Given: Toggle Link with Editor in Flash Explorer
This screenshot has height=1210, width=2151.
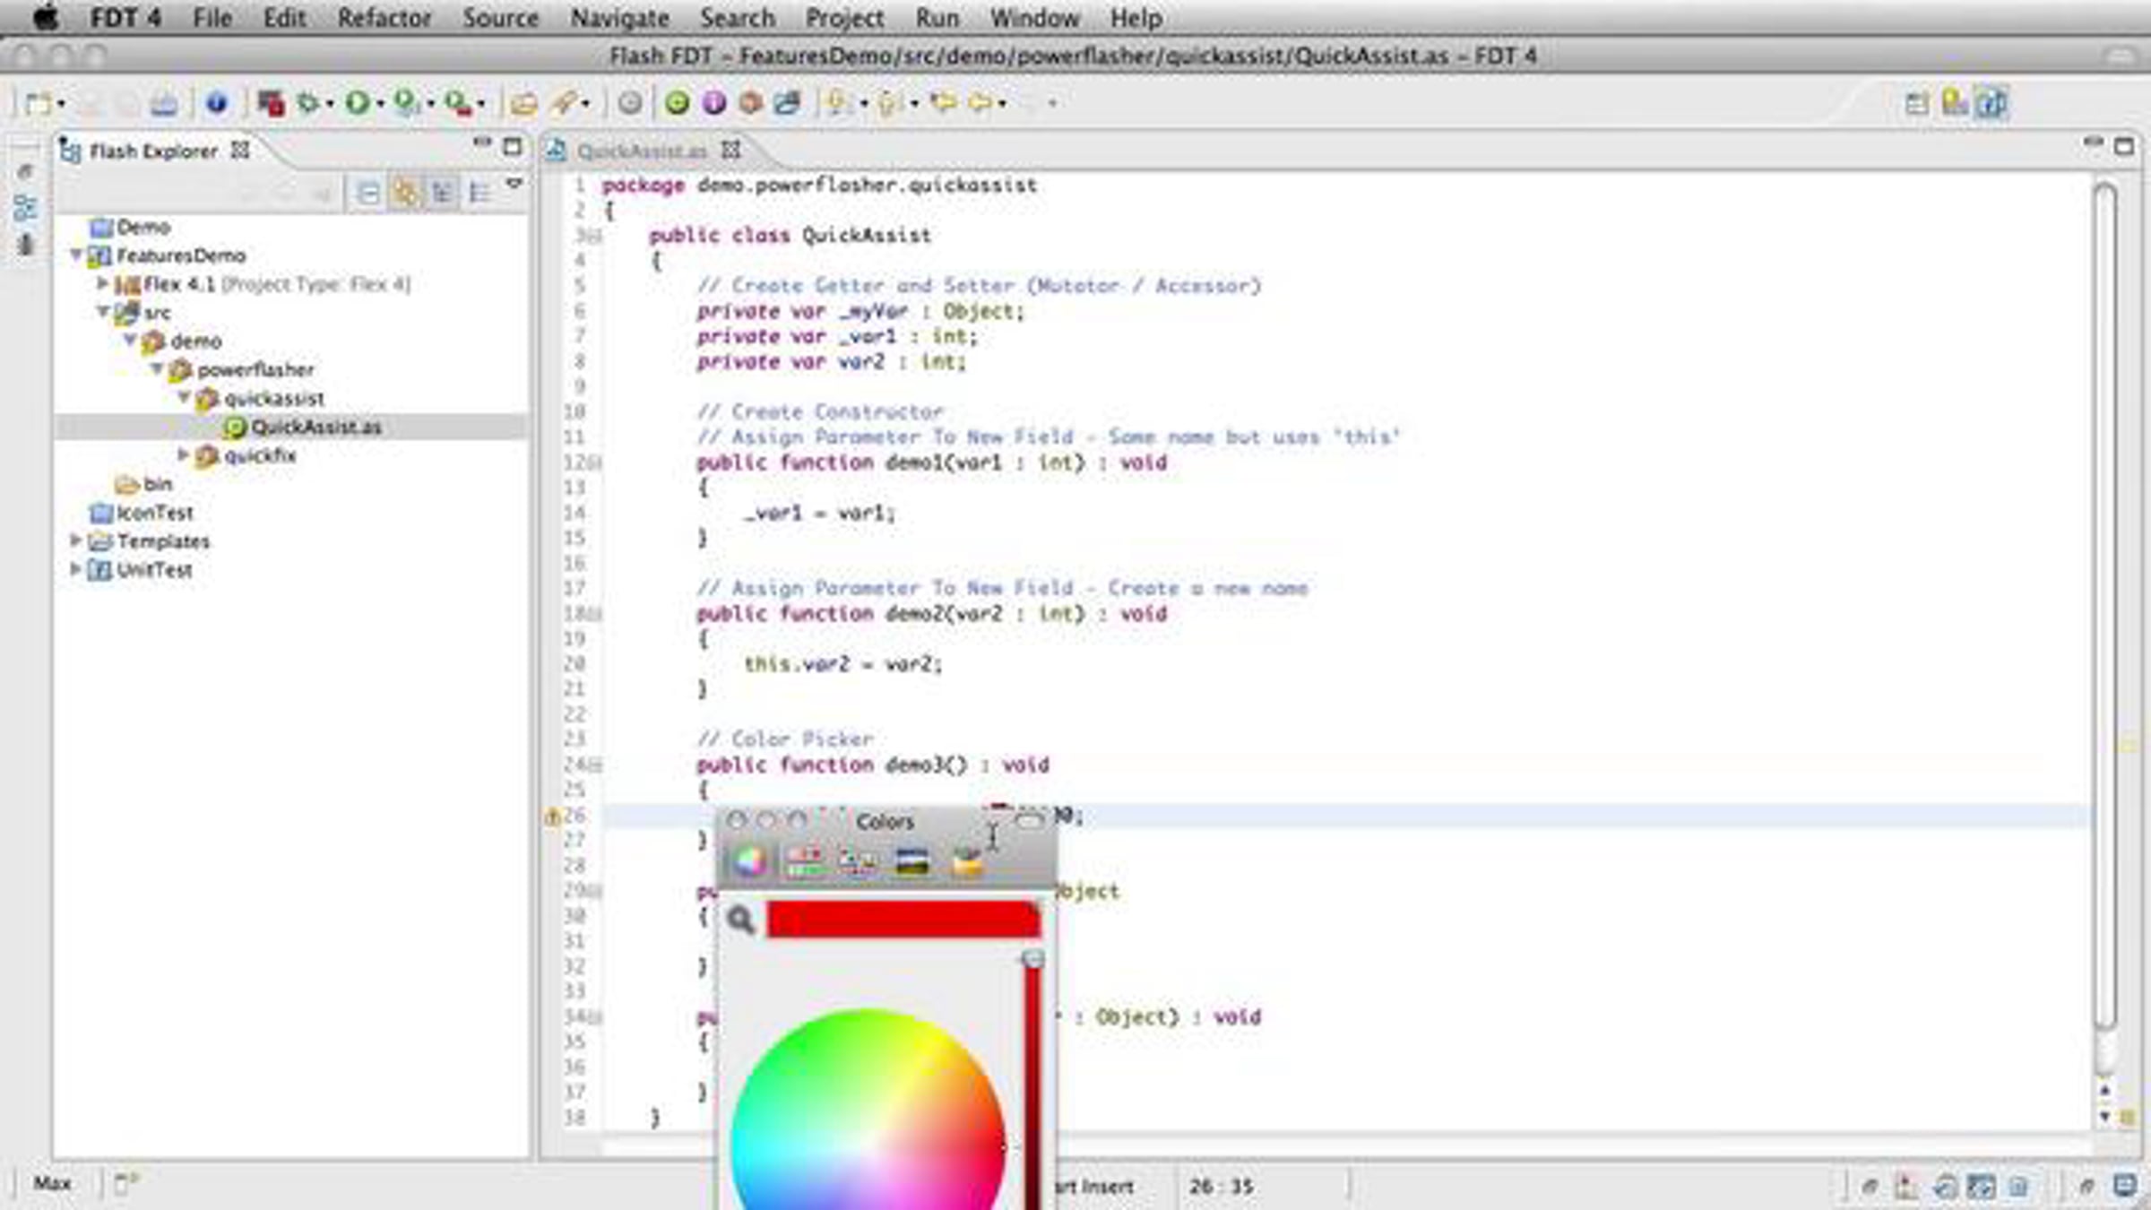Looking at the screenshot, I should tap(405, 193).
